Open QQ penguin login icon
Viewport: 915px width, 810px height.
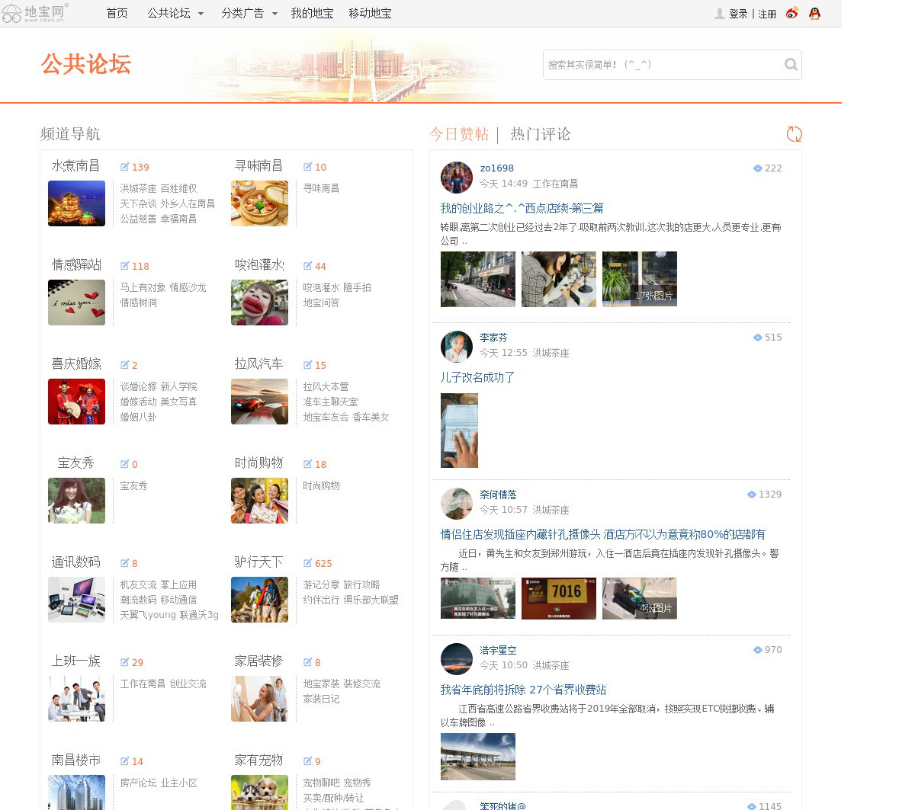tap(814, 13)
